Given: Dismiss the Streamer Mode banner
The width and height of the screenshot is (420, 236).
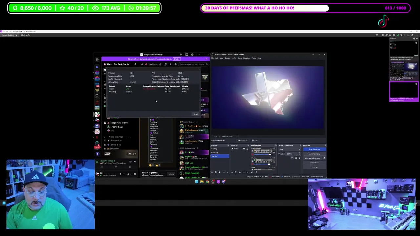Looking at the screenshot, I should pos(207,59).
